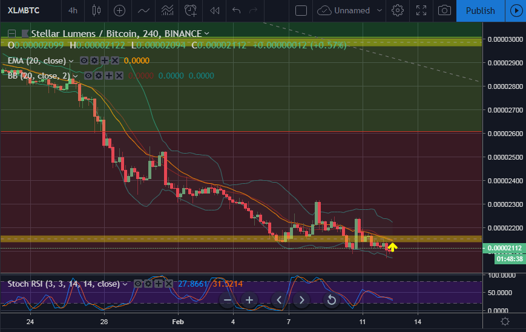The image size is (526, 332).
Task: Enter fullscreen chart mode
Action: (421, 10)
